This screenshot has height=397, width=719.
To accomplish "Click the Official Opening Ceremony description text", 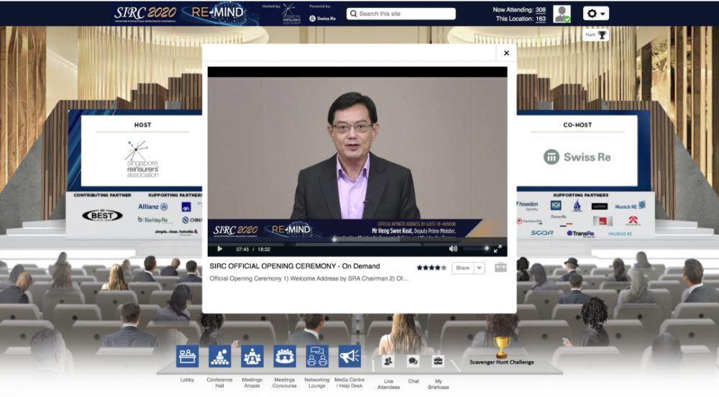I will pyautogui.click(x=309, y=278).
